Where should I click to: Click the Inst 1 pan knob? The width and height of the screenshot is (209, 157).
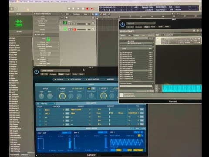[93, 23]
